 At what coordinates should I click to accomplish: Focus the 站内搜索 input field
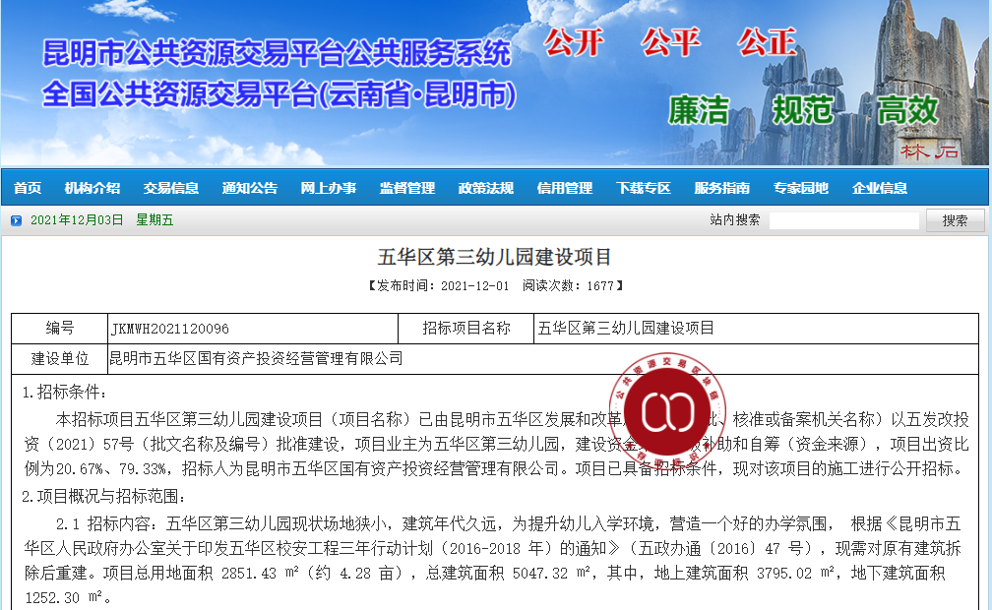pos(844,220)
